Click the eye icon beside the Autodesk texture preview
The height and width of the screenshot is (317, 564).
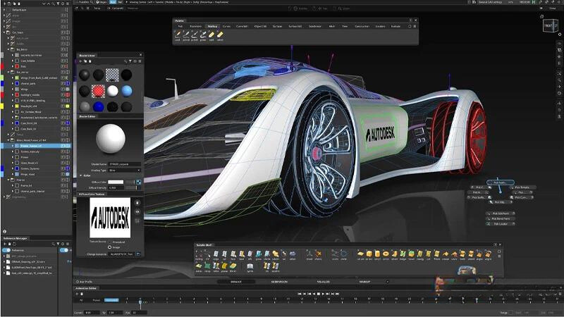tap(137, 212)
